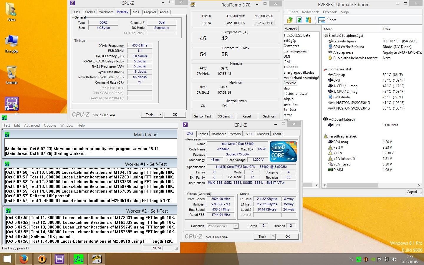This screenshot has width=424, height=265.
Task: Click EVEREST refresh toolbar icon
Action: [299, 20]
